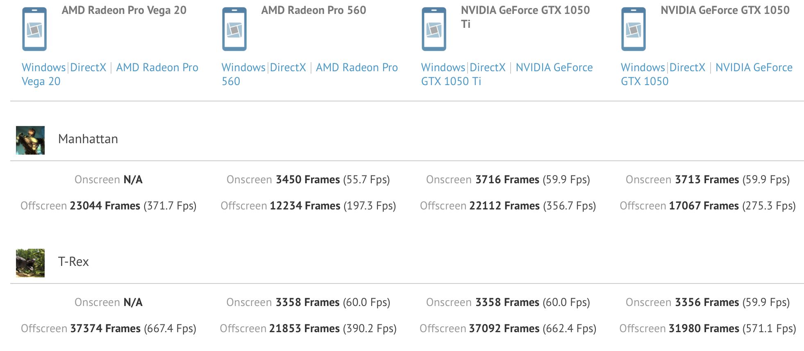The image size is (804, 351).
Task: Open the AMD Radeon Pro Vega 20 link
Action: pyautogui.click(x=157, y=67)
